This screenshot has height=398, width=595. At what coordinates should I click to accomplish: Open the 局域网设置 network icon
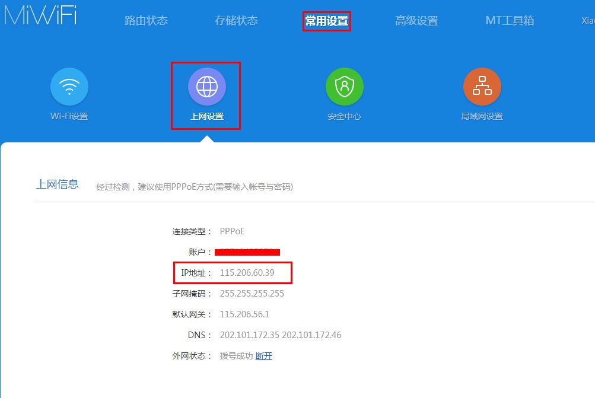tap(482, 87)
